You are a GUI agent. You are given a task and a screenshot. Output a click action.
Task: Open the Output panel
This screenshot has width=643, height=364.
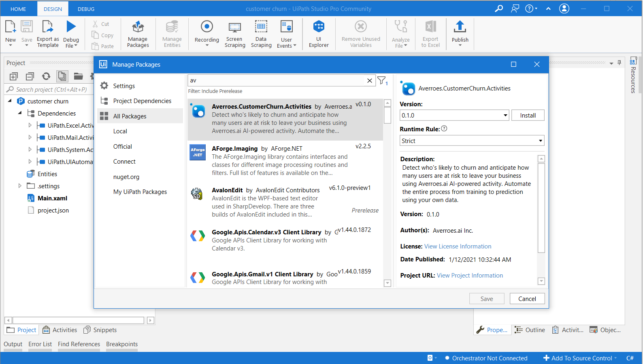13,344
